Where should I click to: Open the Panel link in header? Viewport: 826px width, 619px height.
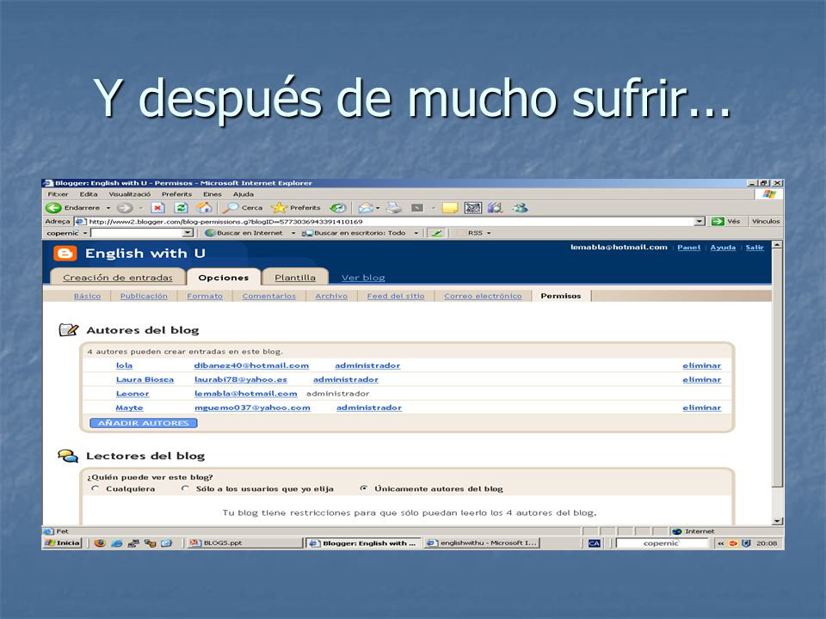coord(688,247)
